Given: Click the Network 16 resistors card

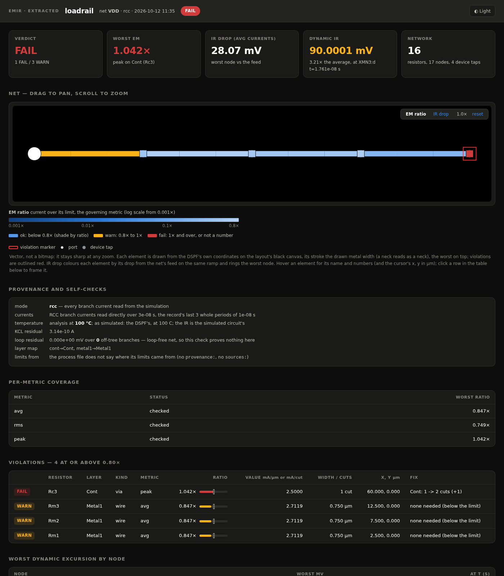Looking at the screenshot, I should [x=448, y=54].
